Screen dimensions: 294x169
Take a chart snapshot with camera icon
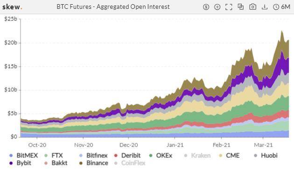[x=253, y=7]
